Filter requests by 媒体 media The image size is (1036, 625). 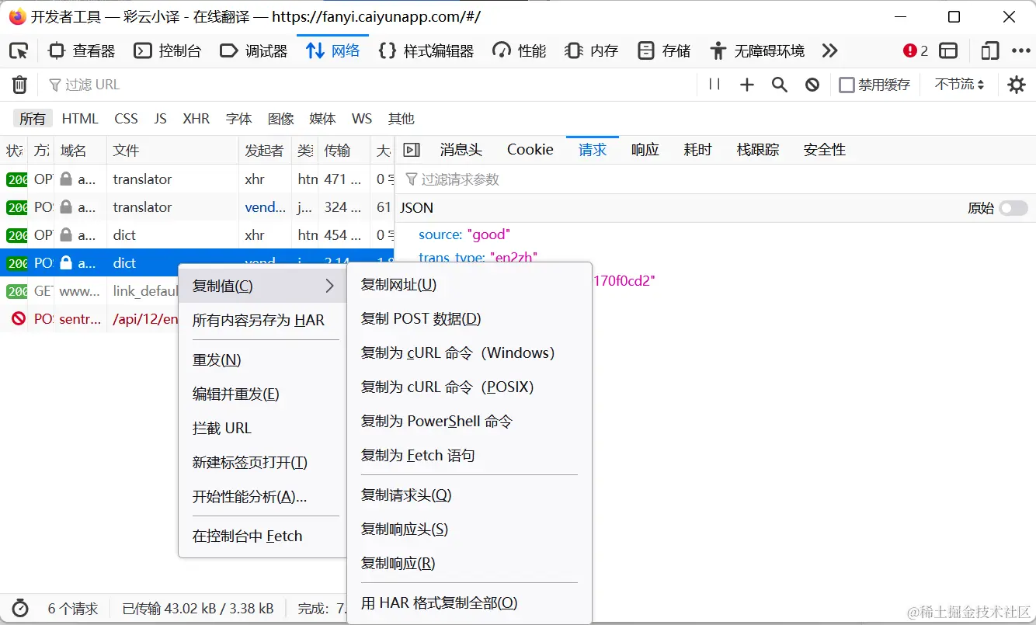click(x=322, y=119)
